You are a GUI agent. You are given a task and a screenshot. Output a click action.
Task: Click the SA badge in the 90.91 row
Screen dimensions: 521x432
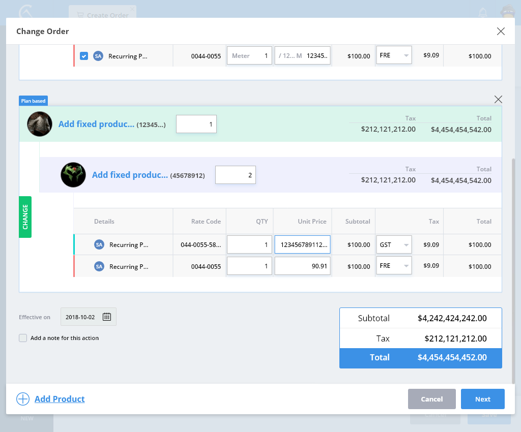point(99,266)
